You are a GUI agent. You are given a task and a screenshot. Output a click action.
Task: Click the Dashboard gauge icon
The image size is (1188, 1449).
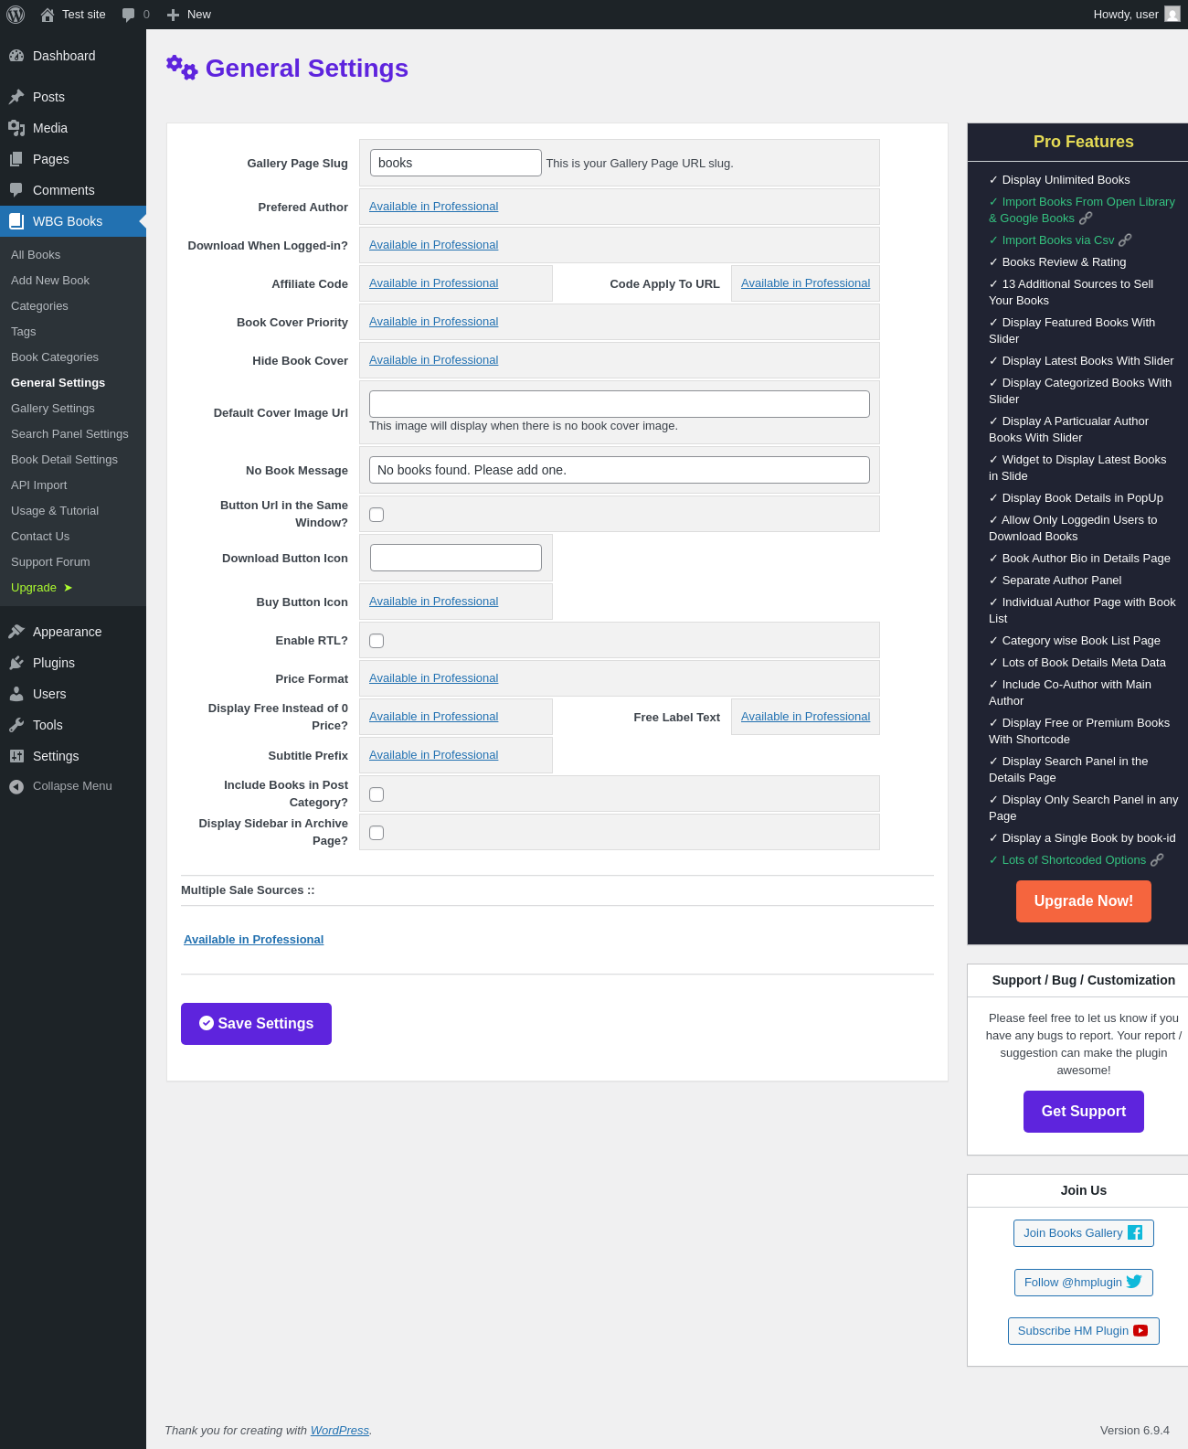pos(16,56)
